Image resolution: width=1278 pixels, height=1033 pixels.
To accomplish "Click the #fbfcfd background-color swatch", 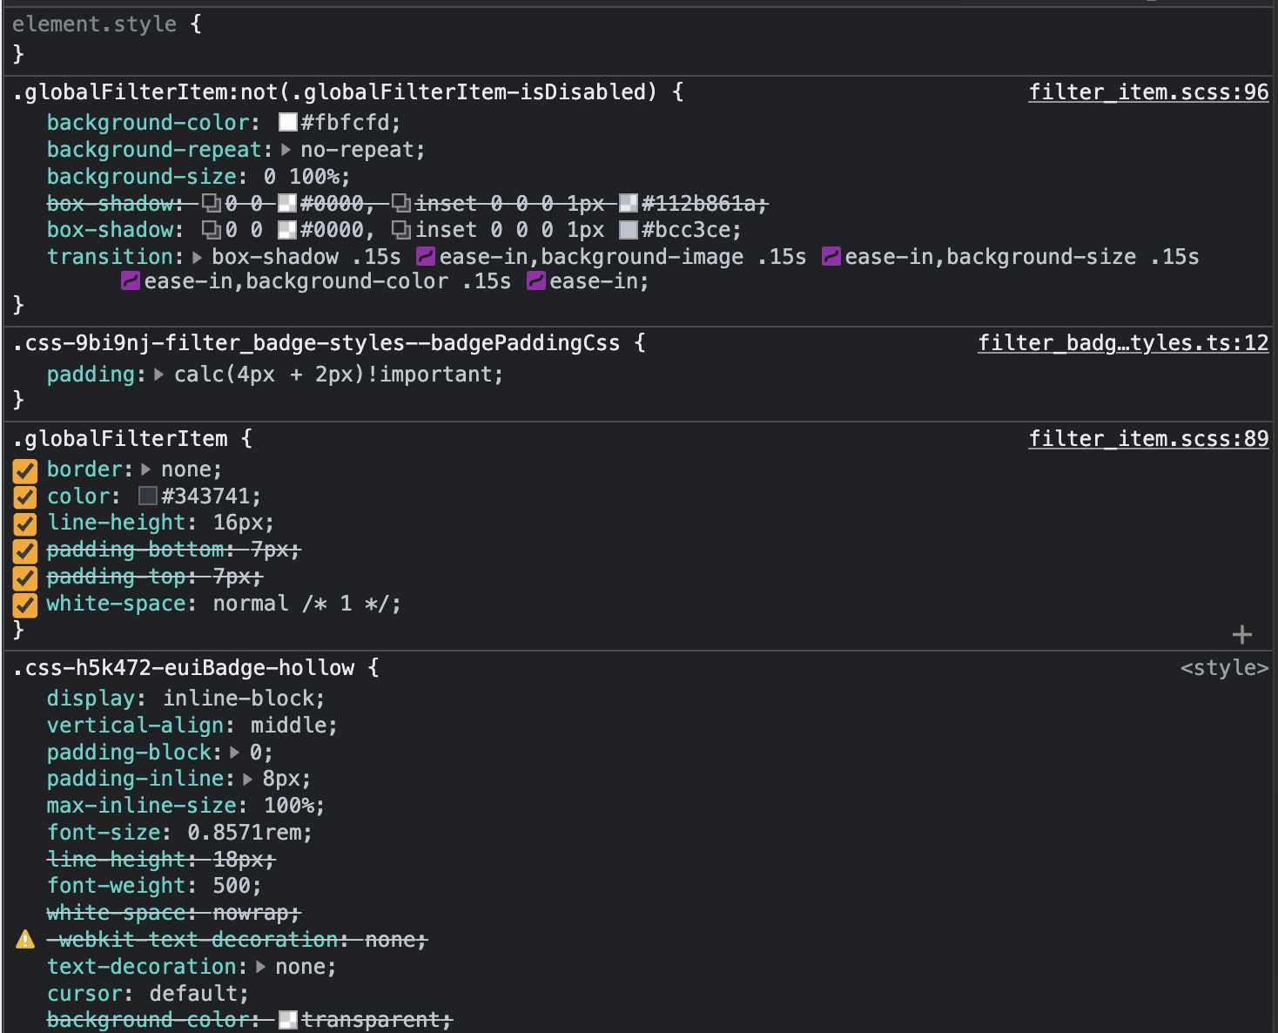I will [x=287, y=122].
